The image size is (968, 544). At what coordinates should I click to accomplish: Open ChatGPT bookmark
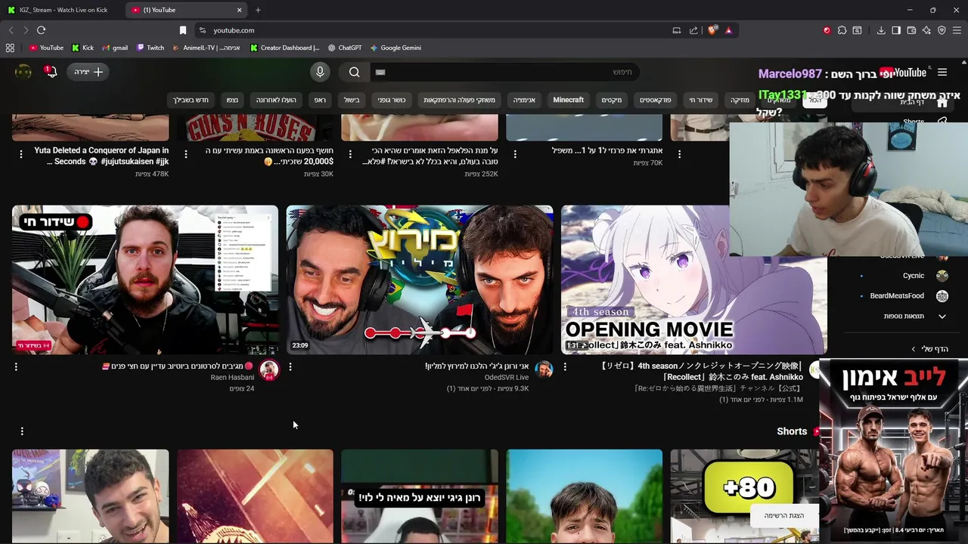pos(344,48)
